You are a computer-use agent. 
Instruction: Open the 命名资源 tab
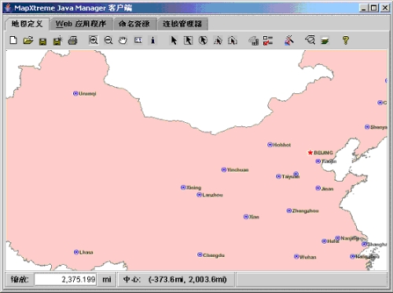pyautogui.click(x=134, y=24)
